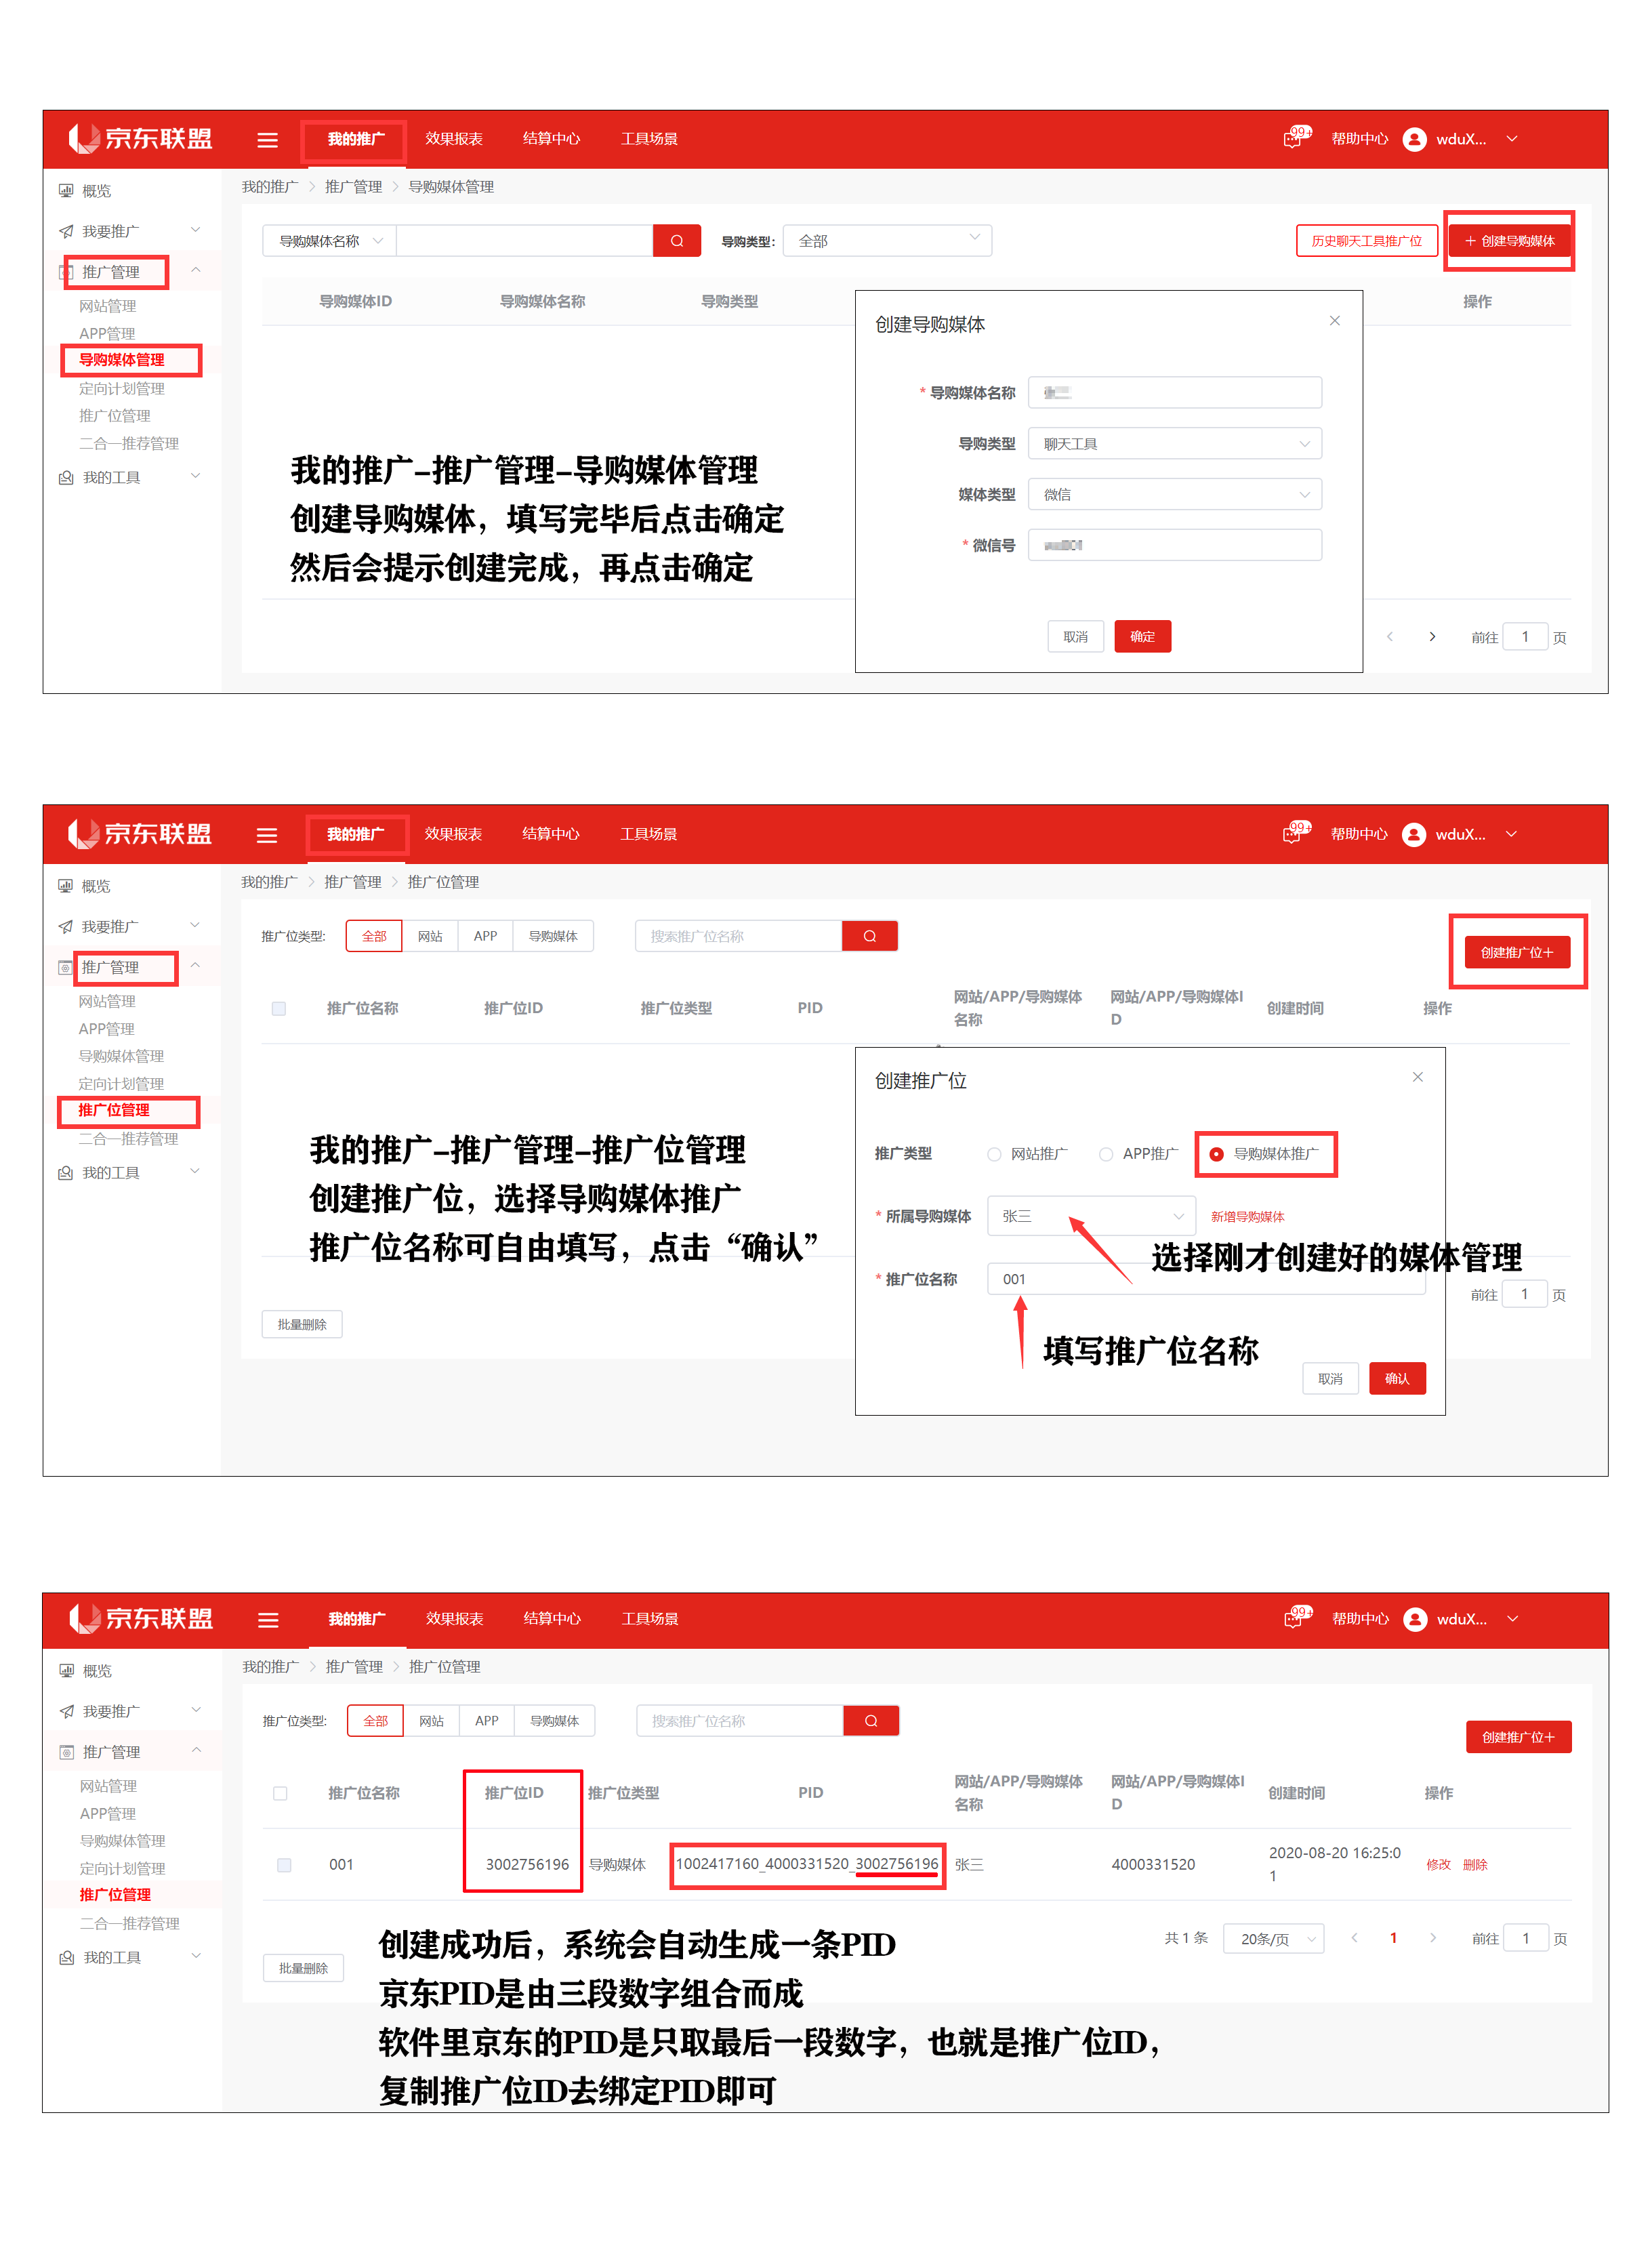Screen dimensions: 1652x2256
Task: Select 网站推广 radio in 创建推广位 dialog
Action: click(994, 1154)
